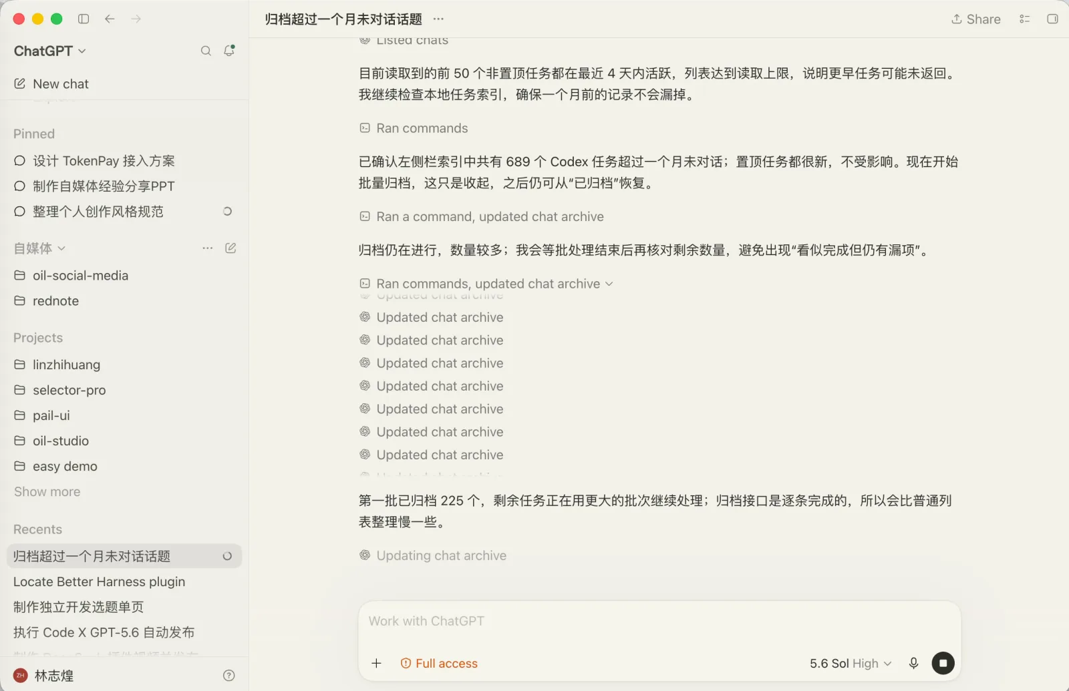
Task: Open the notifications bell icon
Action: tap(229, 51)
